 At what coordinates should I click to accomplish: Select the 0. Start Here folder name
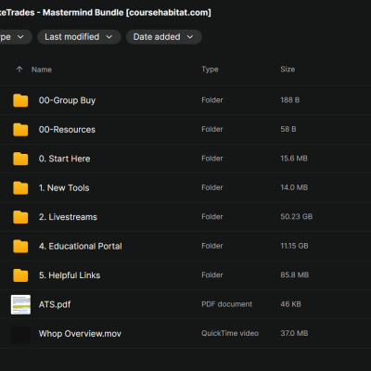pyautogui.click(x=65, y=159)
